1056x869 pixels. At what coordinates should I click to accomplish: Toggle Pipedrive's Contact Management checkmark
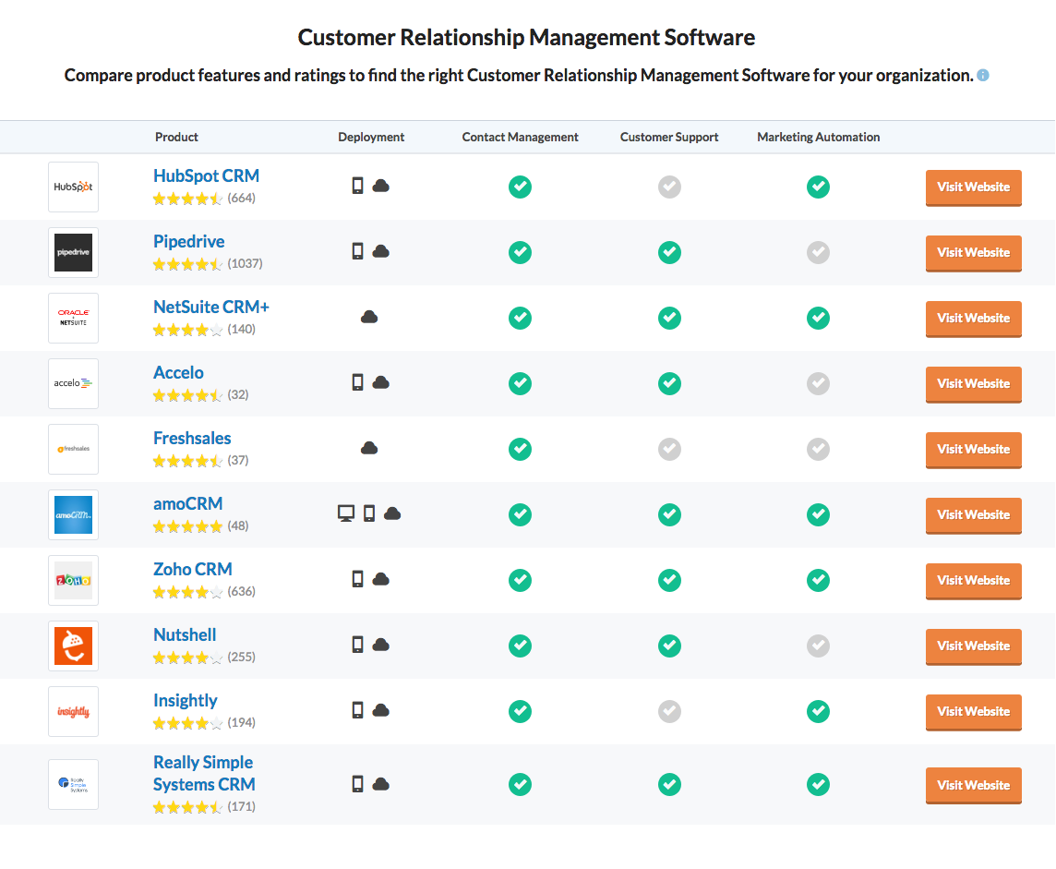[x=520, y=252]
